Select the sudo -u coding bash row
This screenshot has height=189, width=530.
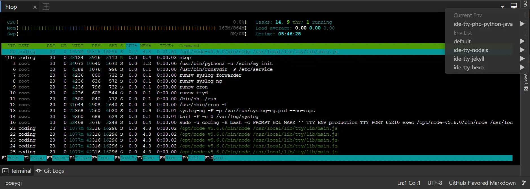(257, 122)
